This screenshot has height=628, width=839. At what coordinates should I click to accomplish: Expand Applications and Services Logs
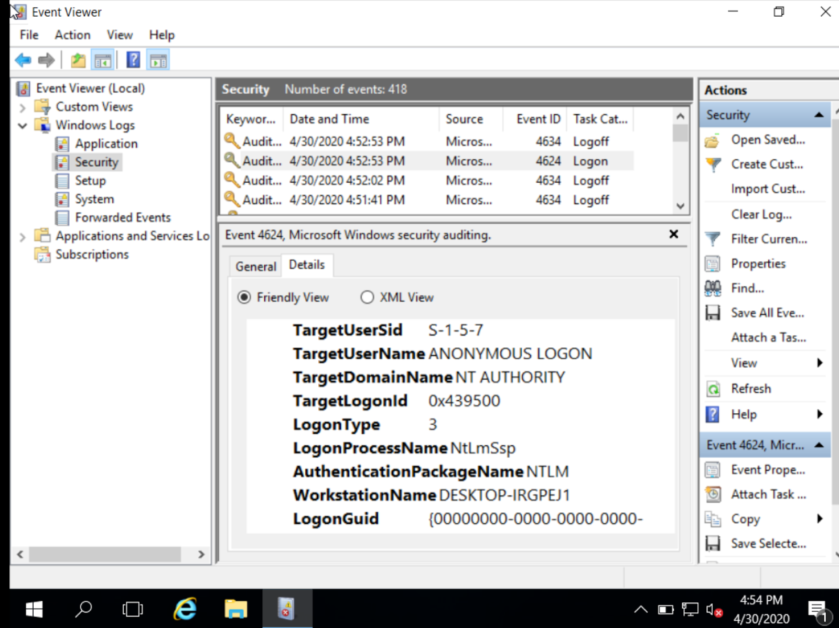[x=22, y=236]
